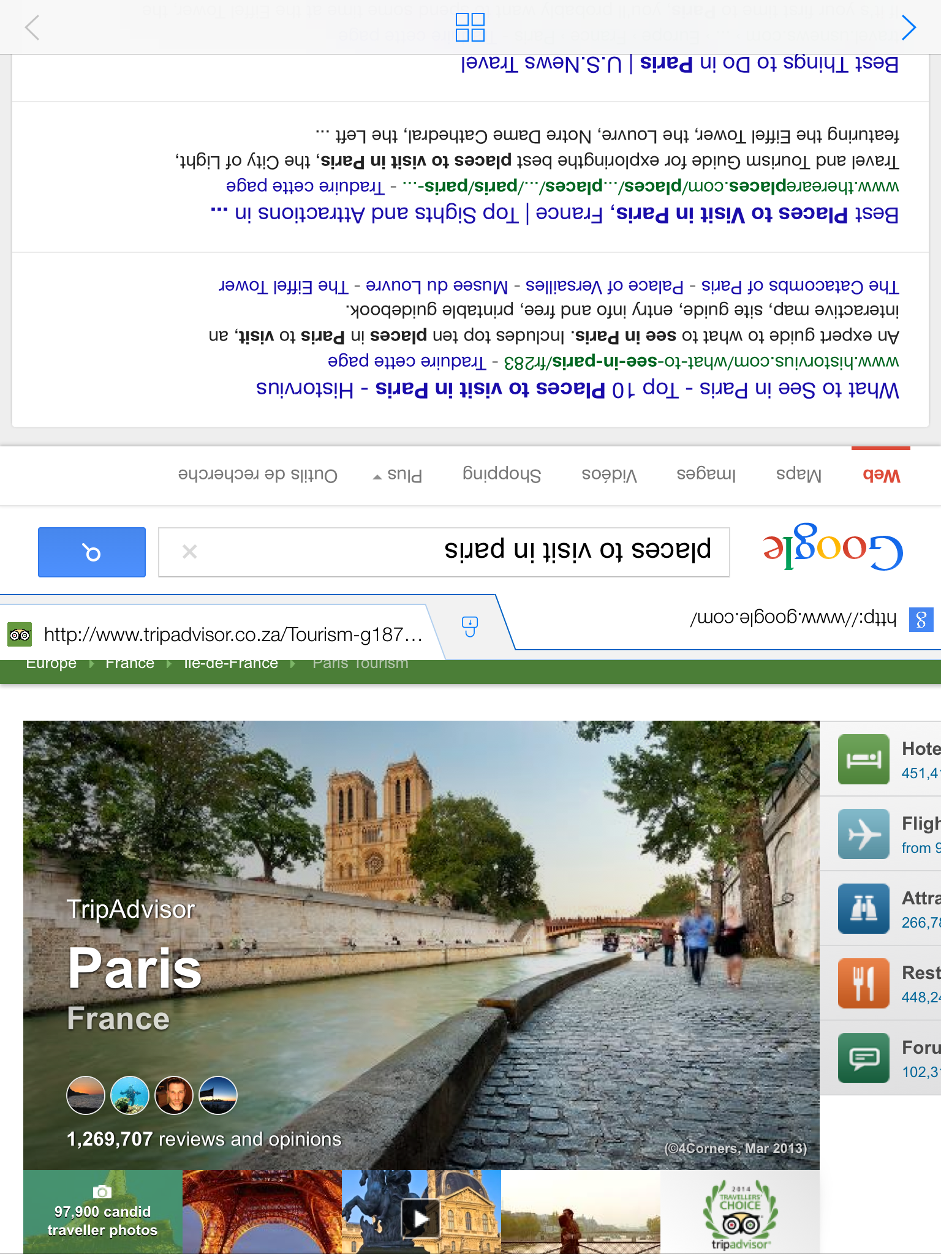The image size is (941, 1254).
Task: Tap the tab grid overview icon
Action: pyautogui.click(x=470, y=28)
